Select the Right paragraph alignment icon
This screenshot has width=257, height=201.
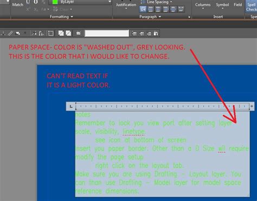click(x=165, y=9)
